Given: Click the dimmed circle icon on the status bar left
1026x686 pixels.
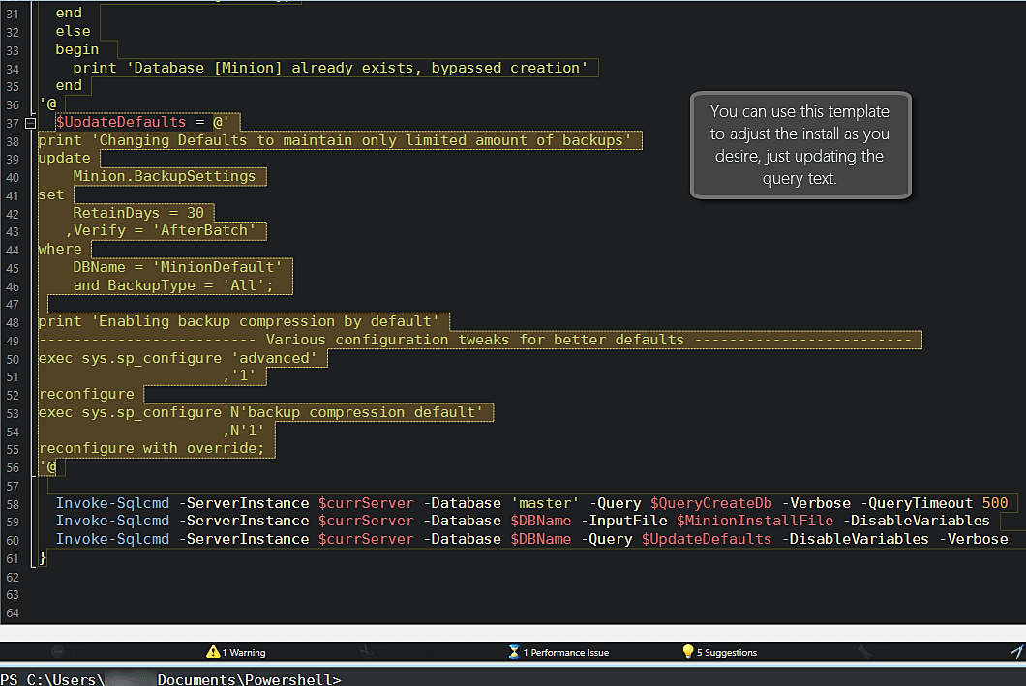Looking at the screenshot, I should pos(56,651).
